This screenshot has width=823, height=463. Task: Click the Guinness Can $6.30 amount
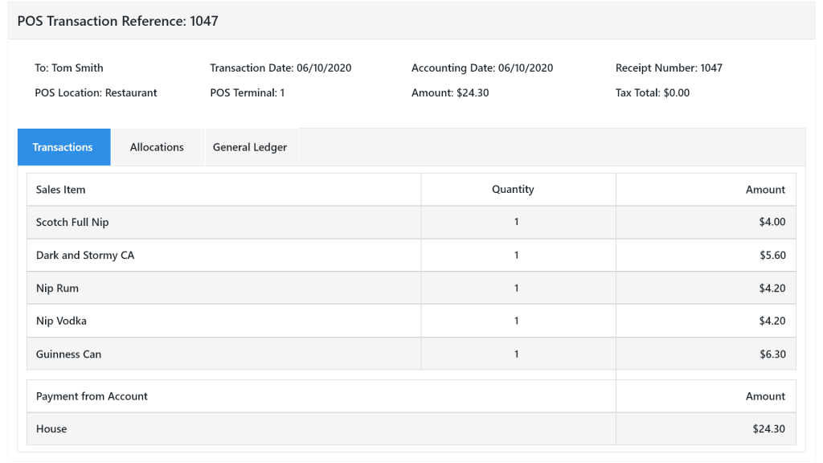click(772, 354)
